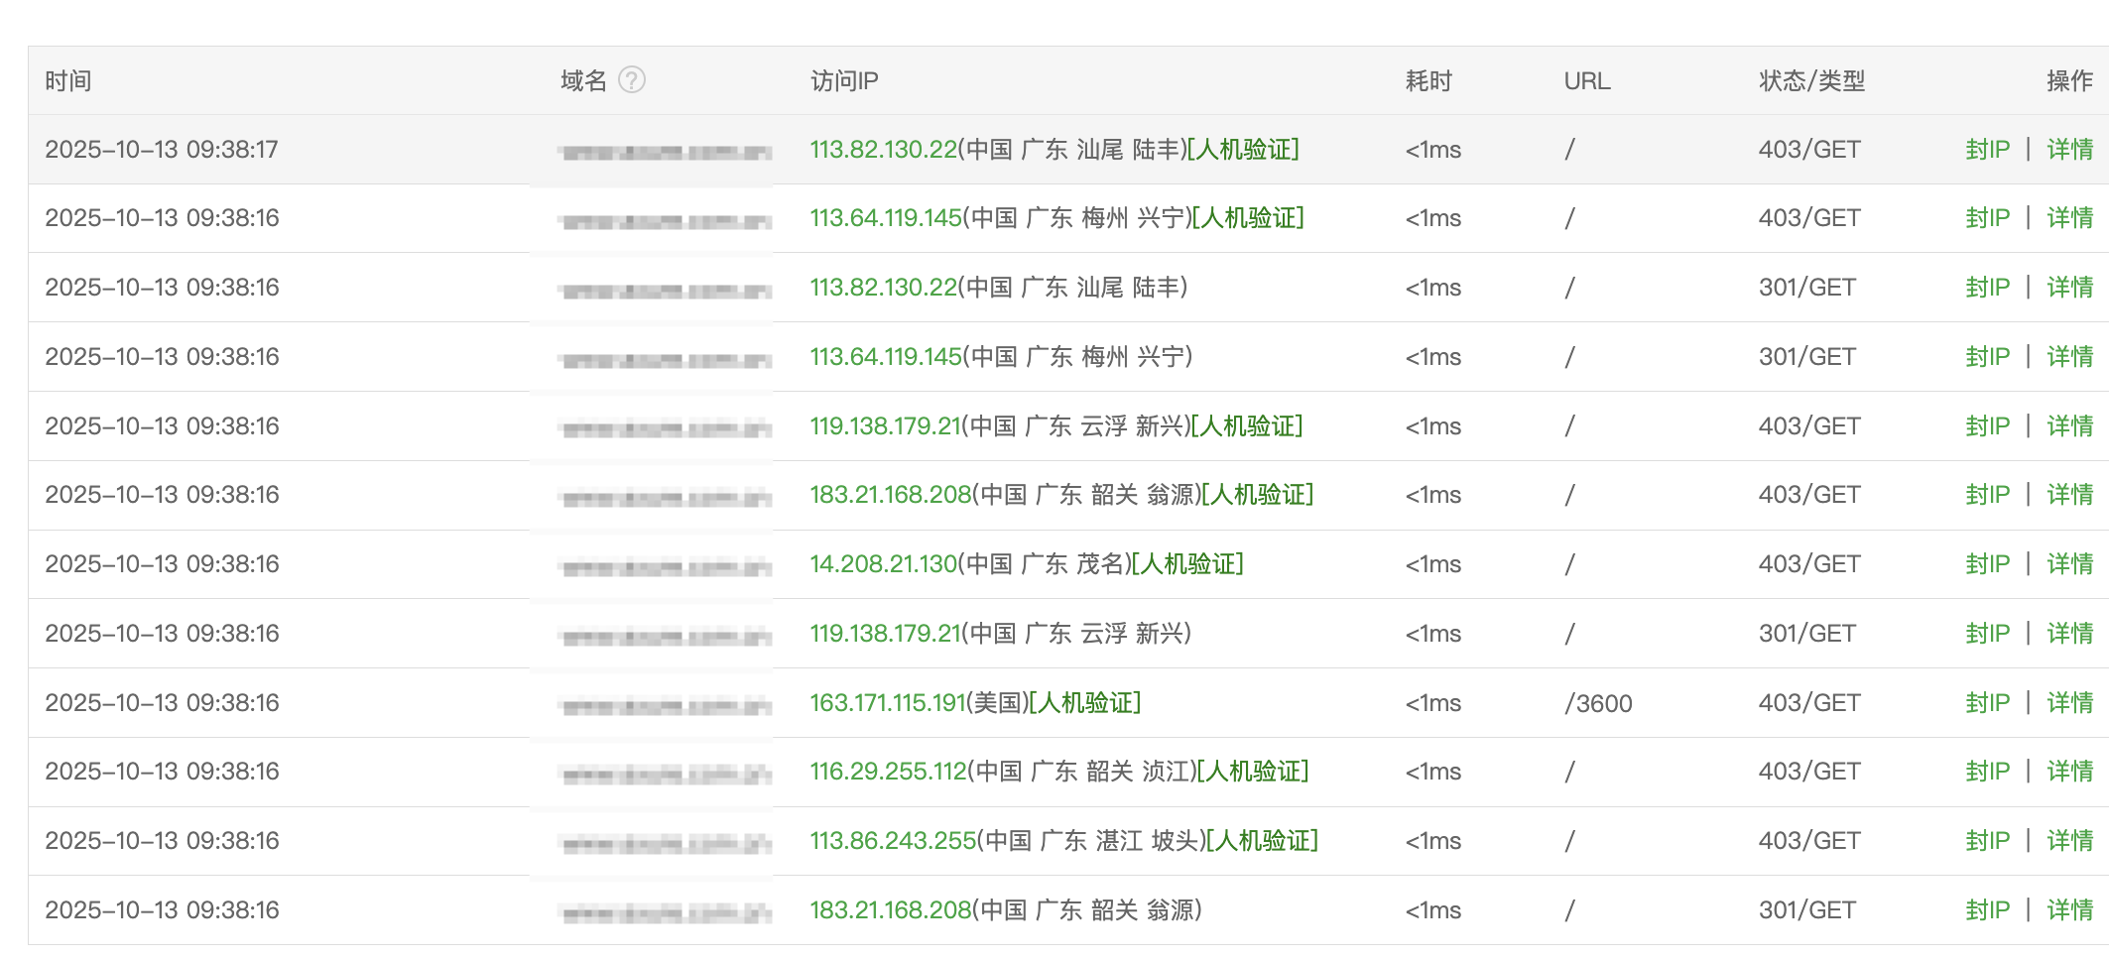
Task: Click IP address 116.29.255.112
Action: (x=888, y=772)
